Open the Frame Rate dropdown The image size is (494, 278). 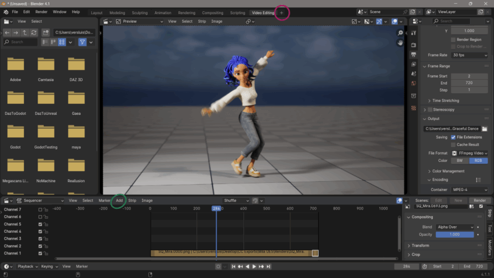pos(469,55)
